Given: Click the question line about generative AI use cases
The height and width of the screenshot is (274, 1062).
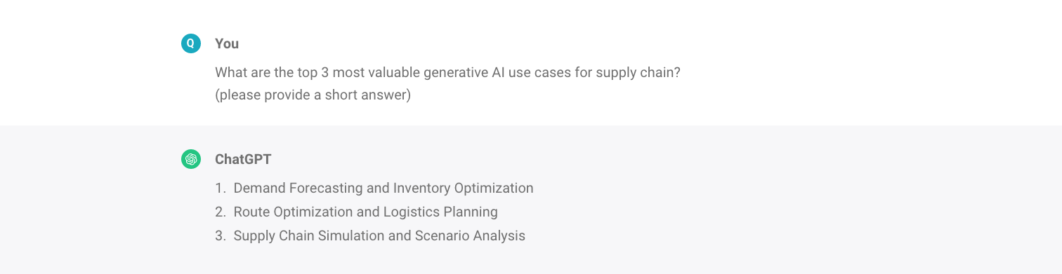Looking at the screenshot, I should 447,72.
